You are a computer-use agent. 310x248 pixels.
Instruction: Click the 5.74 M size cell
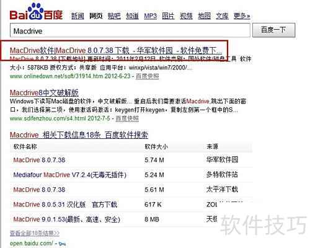tap(154, 160)
